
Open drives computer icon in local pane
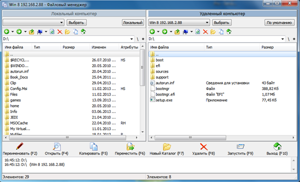coord(40,32)
